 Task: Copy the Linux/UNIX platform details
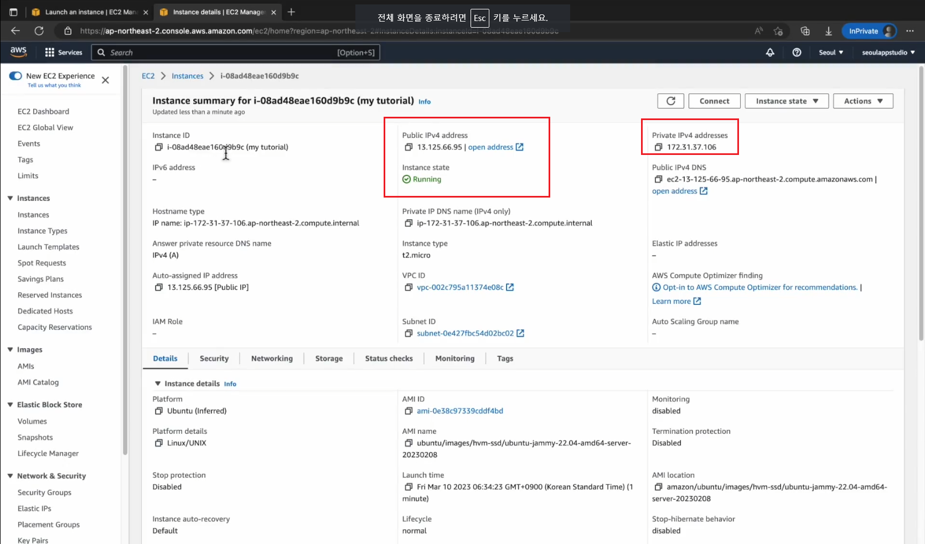tap(159, 443)
